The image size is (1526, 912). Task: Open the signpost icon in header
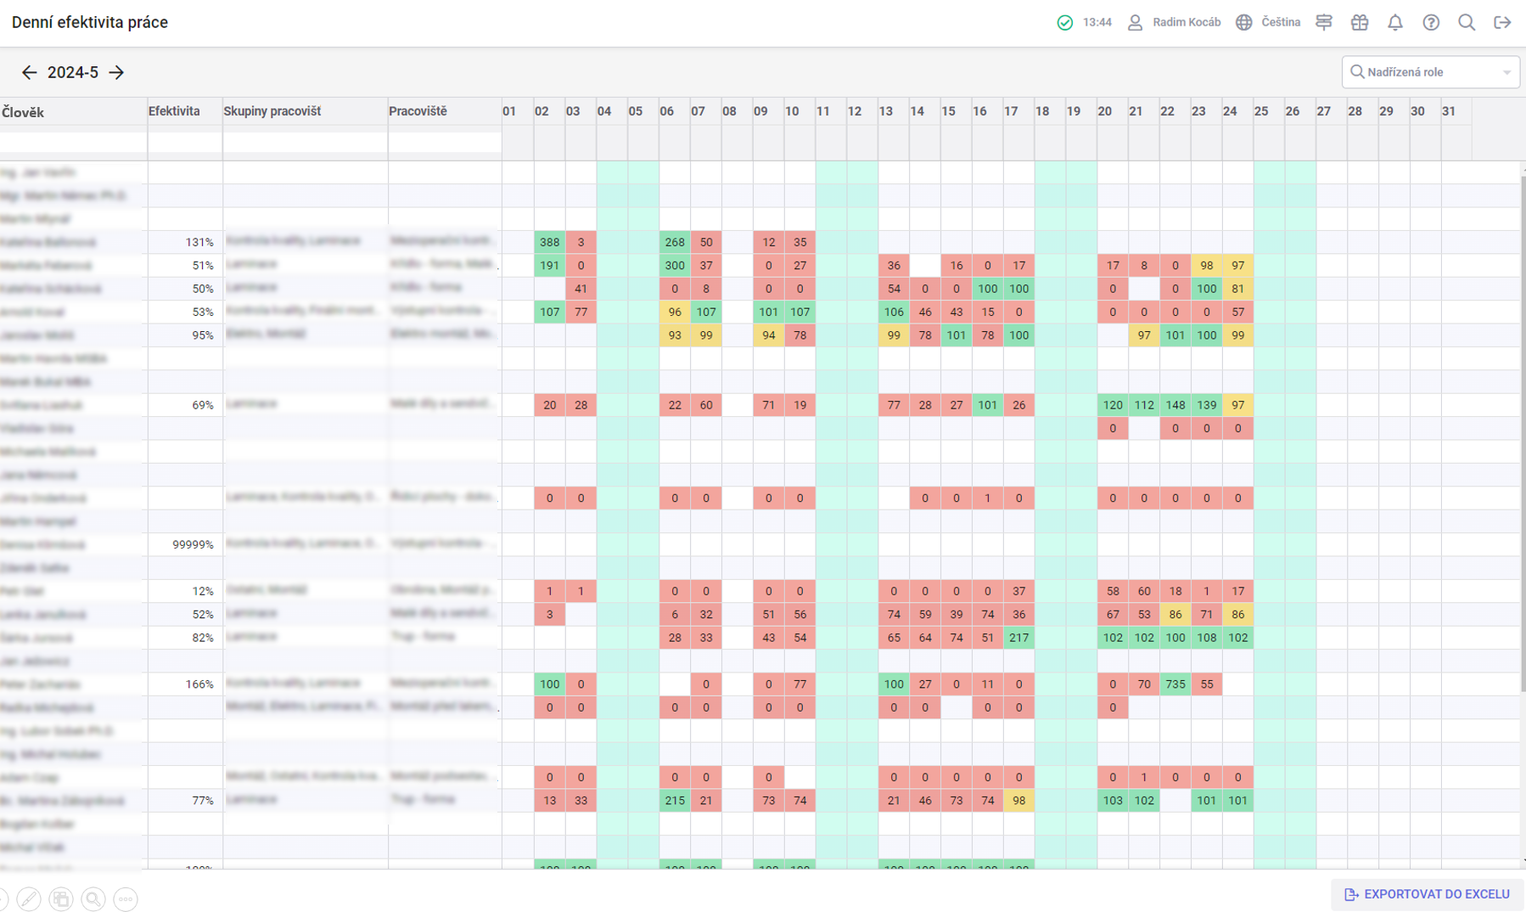point(1323,23)
